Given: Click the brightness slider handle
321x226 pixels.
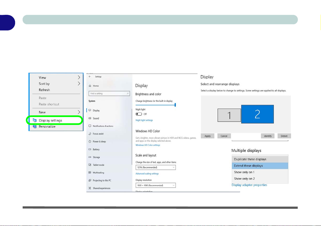Looking at the screenshot, I should (175, 105).
